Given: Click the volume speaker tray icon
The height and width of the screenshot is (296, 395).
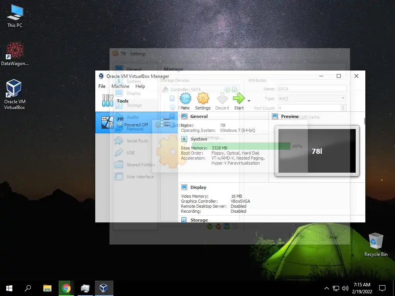Looking at the screenshot, I should point(345,288).
